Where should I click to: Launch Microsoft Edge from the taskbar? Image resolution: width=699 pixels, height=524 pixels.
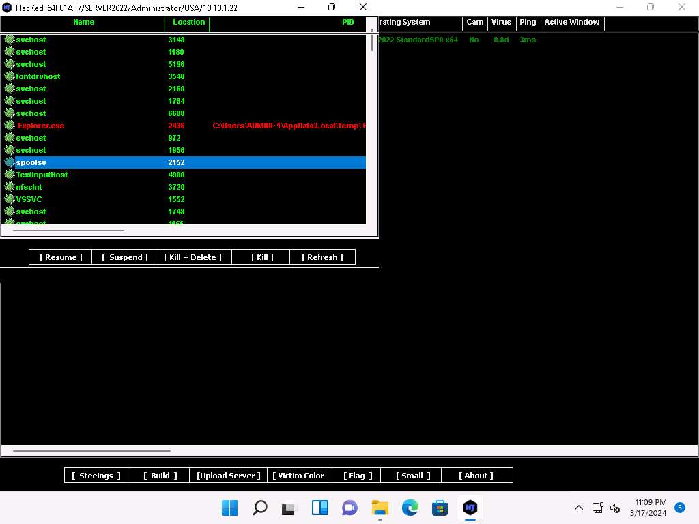[410, 508]
